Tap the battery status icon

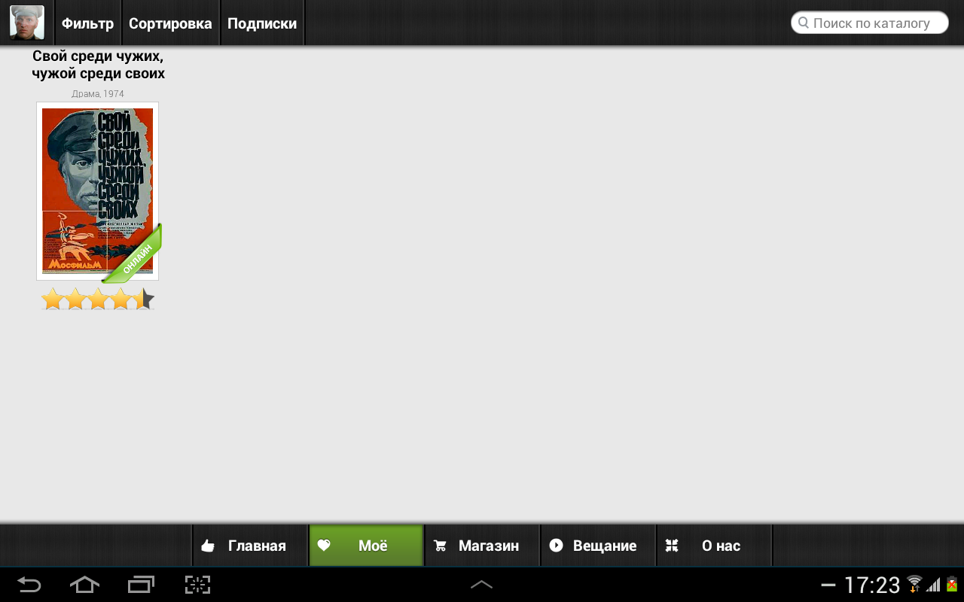[952, 585]
